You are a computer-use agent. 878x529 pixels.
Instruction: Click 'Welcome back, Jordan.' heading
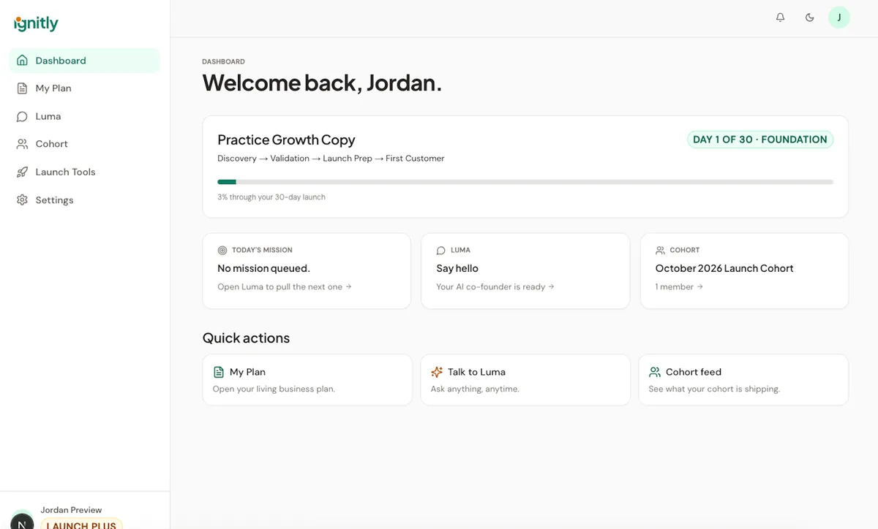(x=322, y=83)
